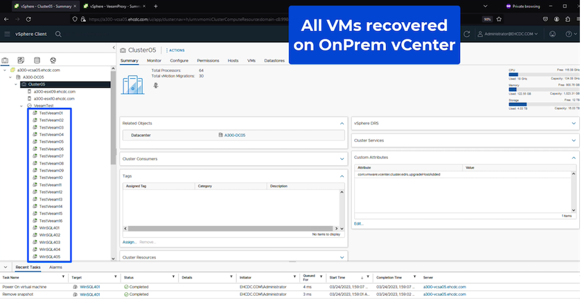The height and width of the screenshot is (300, 582).
Task: Switch to the Monitor tab
Action: tap(154, 61)
